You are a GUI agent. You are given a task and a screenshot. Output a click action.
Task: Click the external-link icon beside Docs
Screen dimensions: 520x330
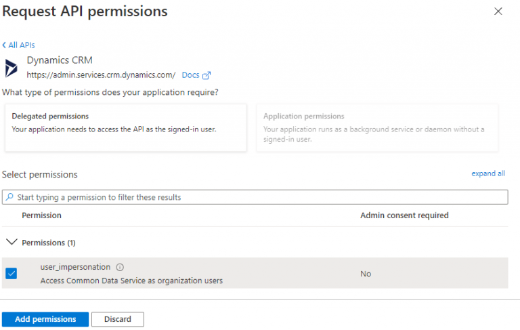tap(207, 75)
